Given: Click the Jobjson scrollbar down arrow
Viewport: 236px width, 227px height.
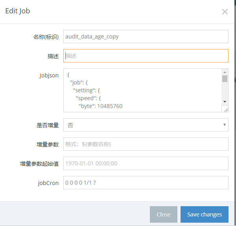Looking at the screenshot, I should (x=225, y=102).
